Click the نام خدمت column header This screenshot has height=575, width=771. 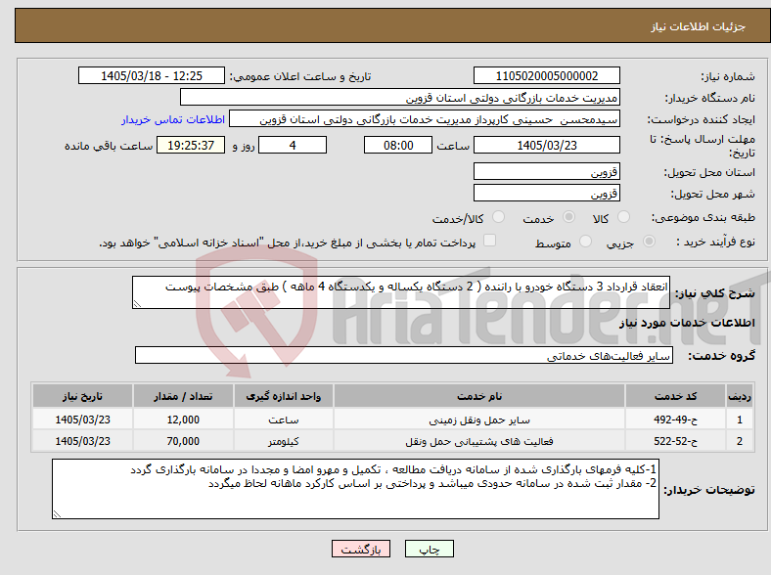[x=479, y=396]
